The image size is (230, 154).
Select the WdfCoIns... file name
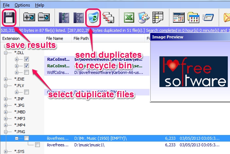click(x=58, y=72)
